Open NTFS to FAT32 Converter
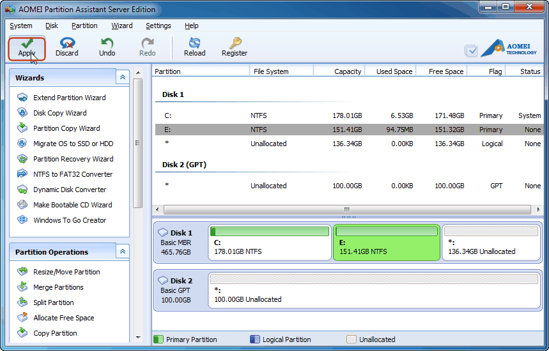The width and height of the screenshot is (549, 351). click(x=72, y=174)
